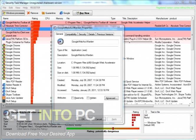Select the picpick.exe process icon

(4, 35)
